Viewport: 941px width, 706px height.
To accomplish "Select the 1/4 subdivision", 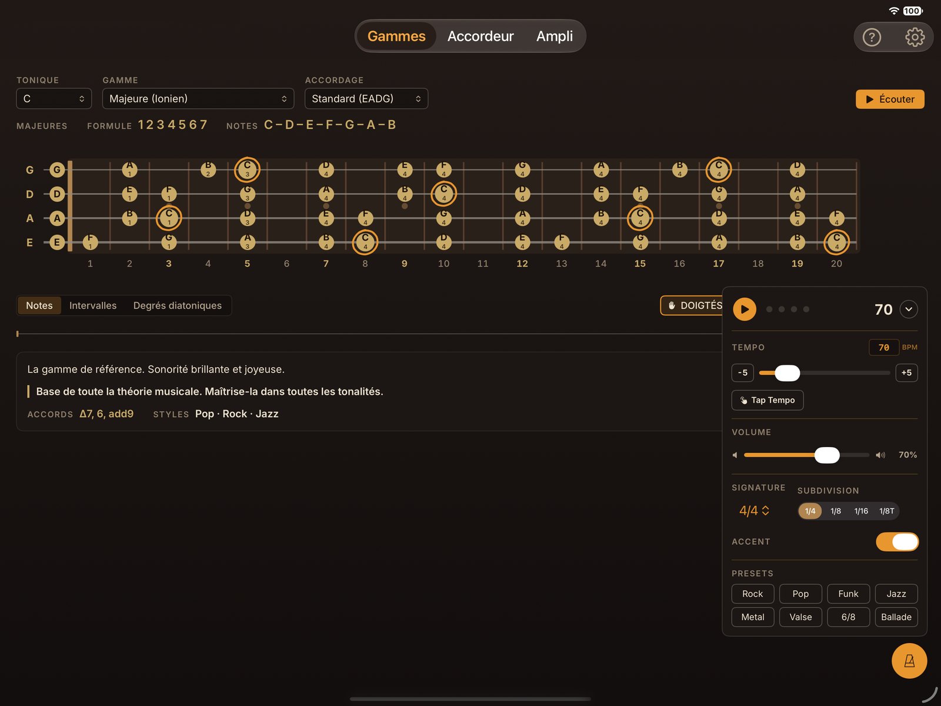I will 810,511.
